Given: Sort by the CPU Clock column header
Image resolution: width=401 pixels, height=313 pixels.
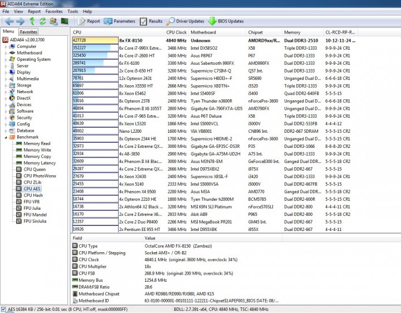Looking at the screenshot, I should click(x=176, y=32).
